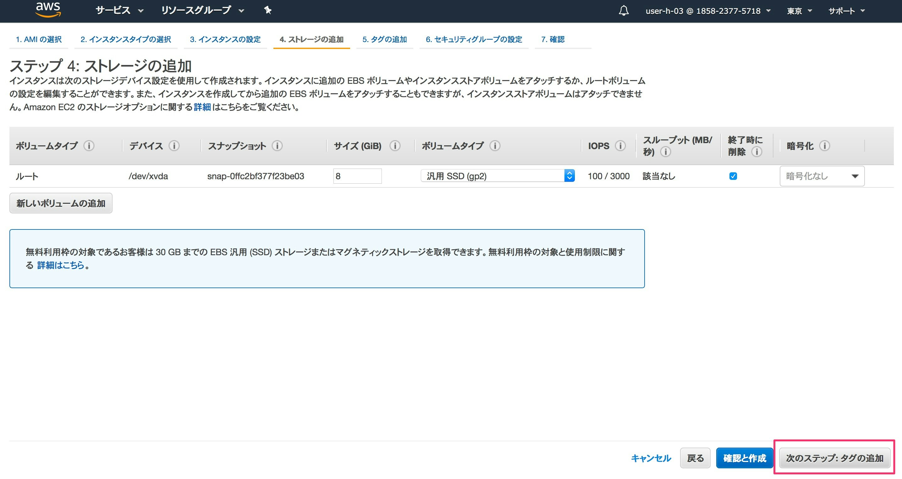Open the 暗号化なし encryption dropdown

tap(822, 176)
